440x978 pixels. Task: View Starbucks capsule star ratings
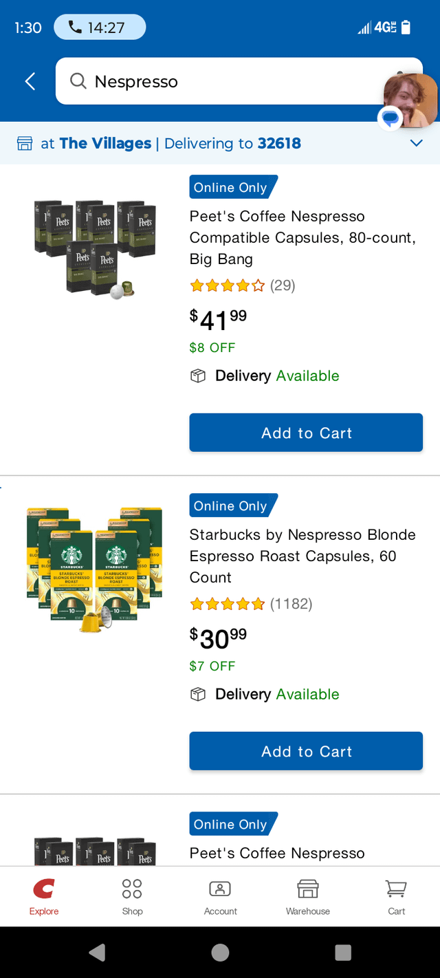[227, 604]
